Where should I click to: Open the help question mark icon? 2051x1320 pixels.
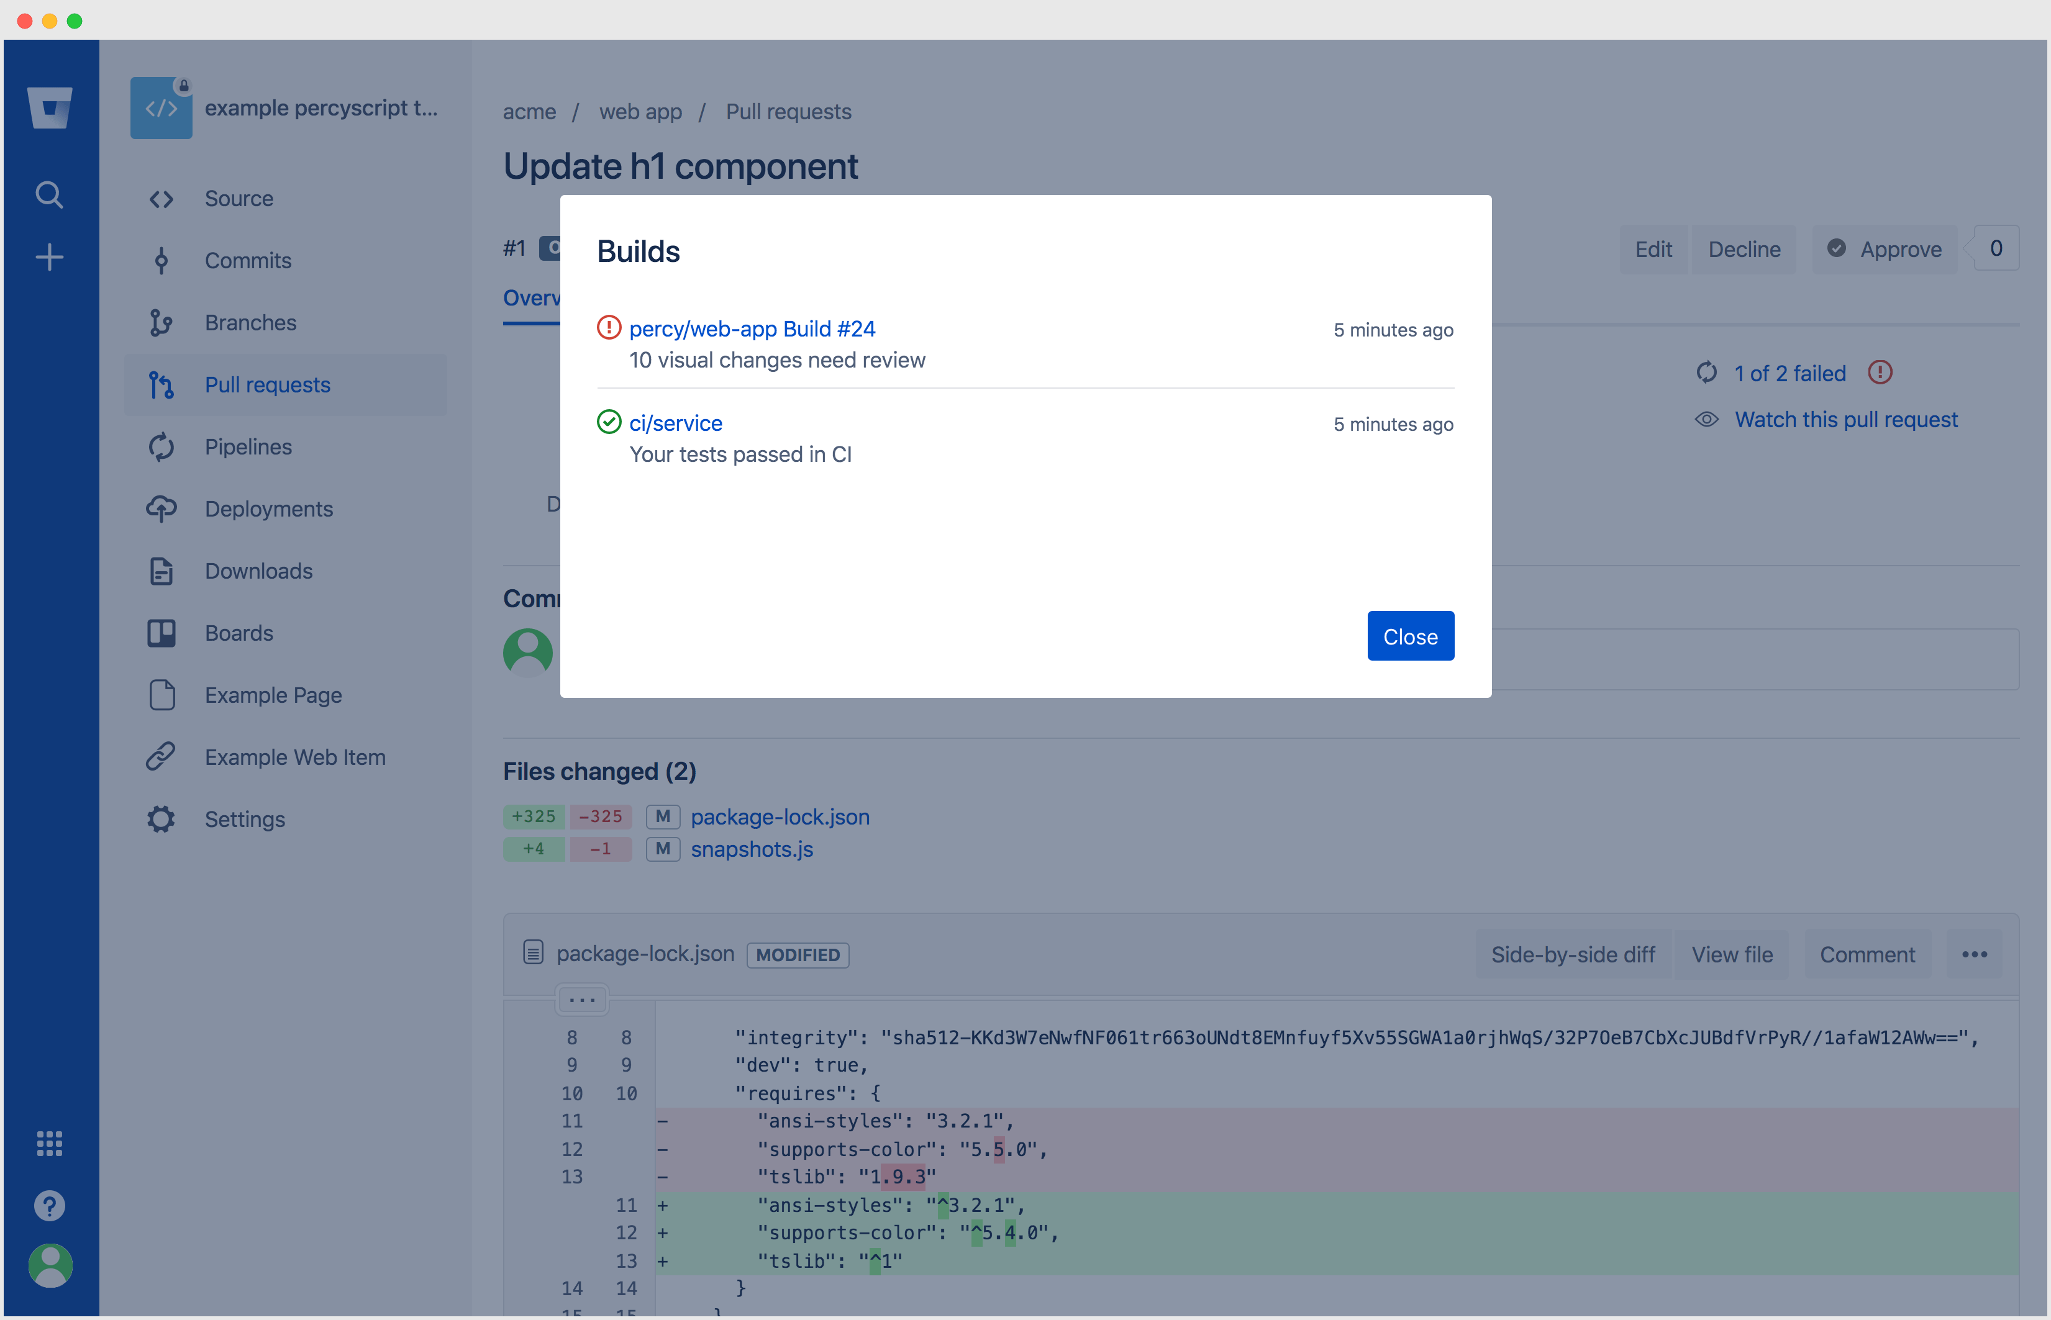(50, 1205)
